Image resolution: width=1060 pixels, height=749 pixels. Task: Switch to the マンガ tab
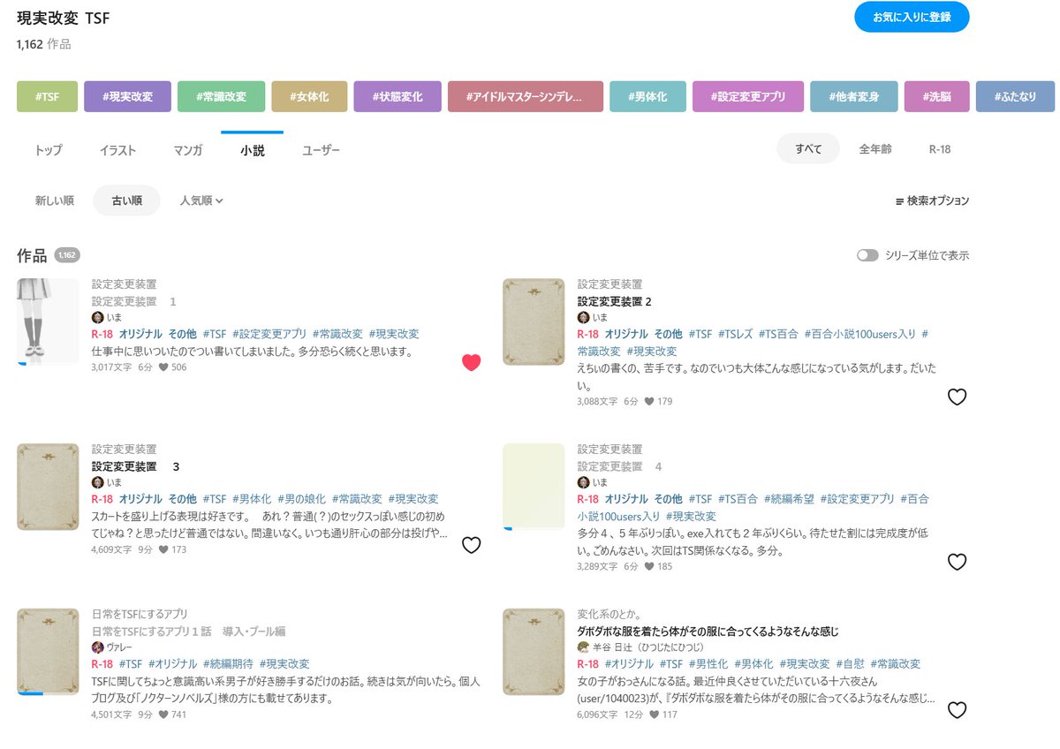[x=186, y=149]
